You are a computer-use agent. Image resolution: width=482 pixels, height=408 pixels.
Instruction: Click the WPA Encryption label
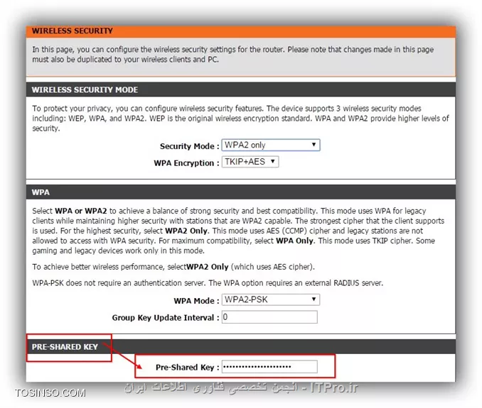(x=186, y=163)
